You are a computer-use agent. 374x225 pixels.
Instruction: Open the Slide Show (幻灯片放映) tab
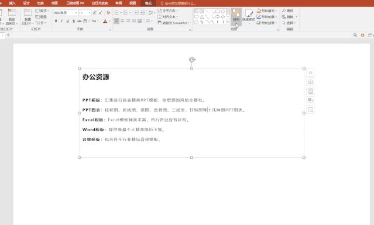pyautogui.click(x=99, y=3)
